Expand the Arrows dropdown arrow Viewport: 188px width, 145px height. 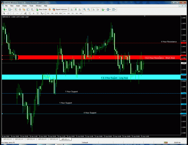pos(44,13)
